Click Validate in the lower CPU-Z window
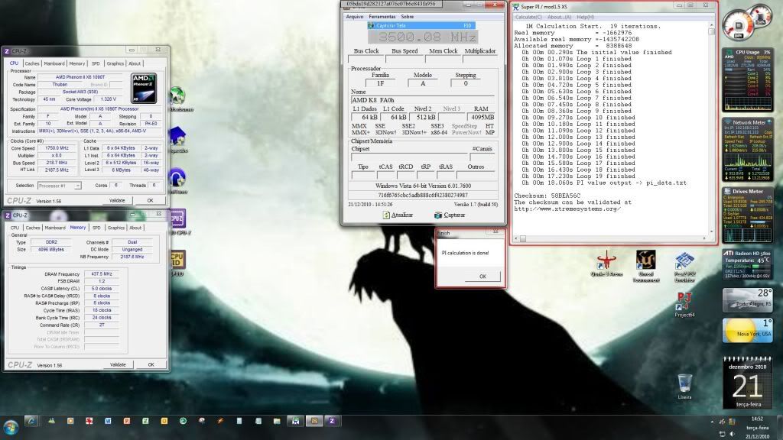783x440 pixels. 118,364
